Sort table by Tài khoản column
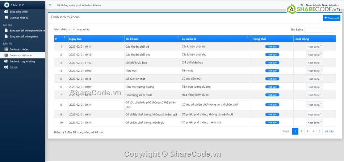 click(152, 39)
